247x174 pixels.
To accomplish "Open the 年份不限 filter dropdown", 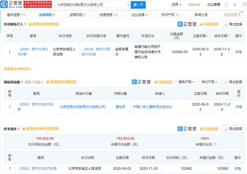I will tap(209, 82).
